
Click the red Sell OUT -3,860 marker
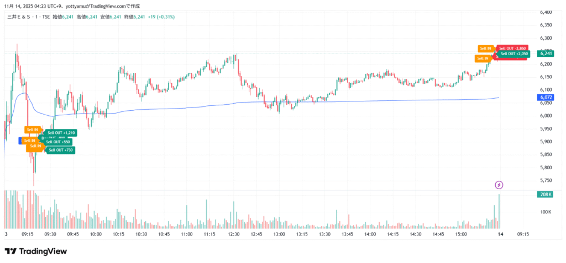pyautogui.click(x=512, y=48)
